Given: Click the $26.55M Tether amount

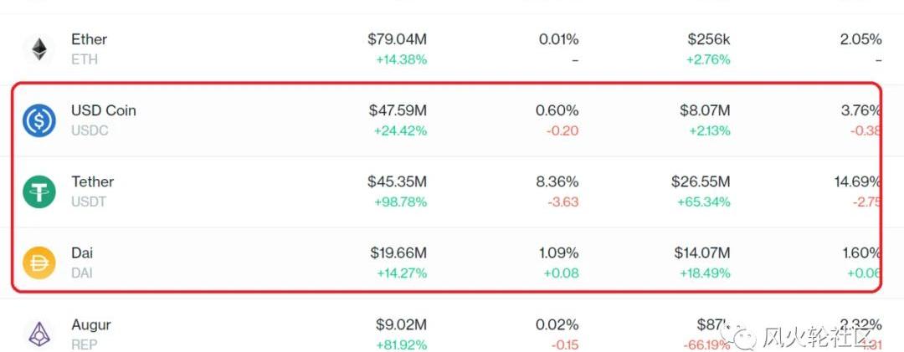Looking at the screenshot, I should [701, 181].
